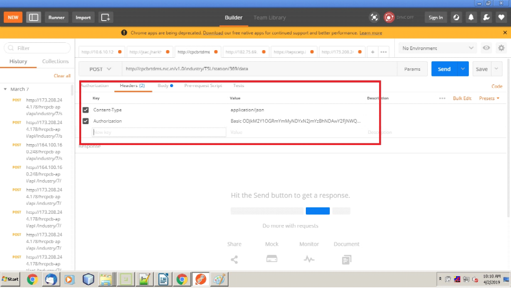
Task: Open headers table ellipsis options
Action: tap(442, 98)
